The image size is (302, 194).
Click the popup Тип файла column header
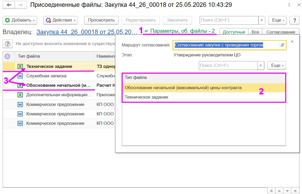204,78
